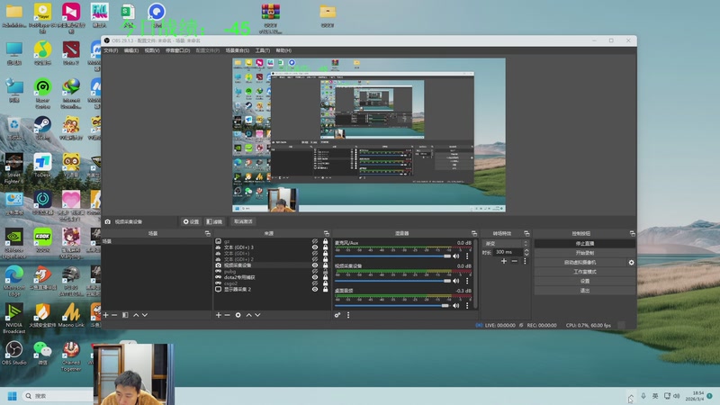
Task: Unlock the gz source lock
Action: click(x=326, y=241)
